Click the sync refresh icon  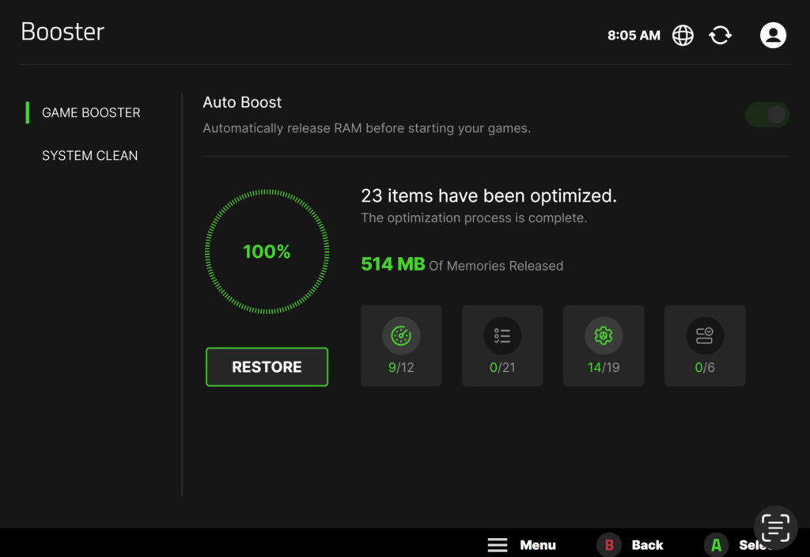click(720, 35)
